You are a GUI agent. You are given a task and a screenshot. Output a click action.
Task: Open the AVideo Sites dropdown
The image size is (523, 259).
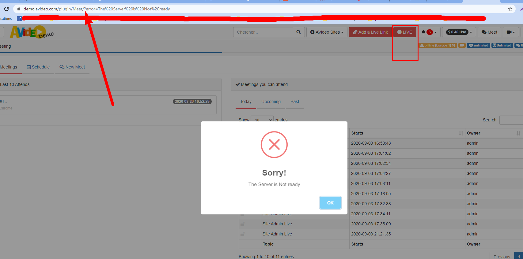click(327, 32)
